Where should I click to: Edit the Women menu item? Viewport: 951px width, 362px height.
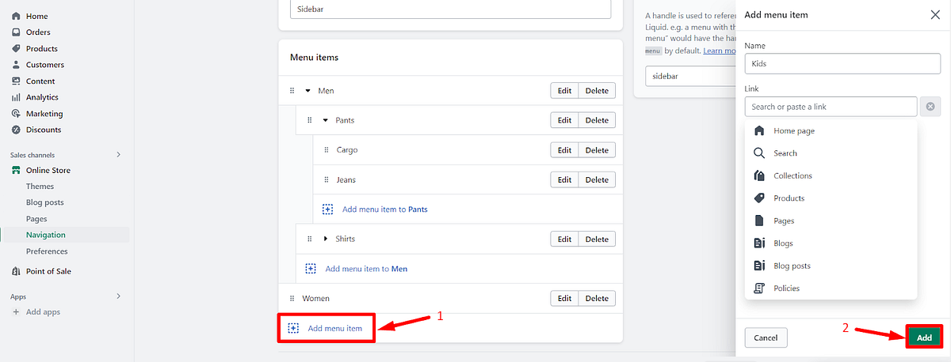click(x=564, y=298)
